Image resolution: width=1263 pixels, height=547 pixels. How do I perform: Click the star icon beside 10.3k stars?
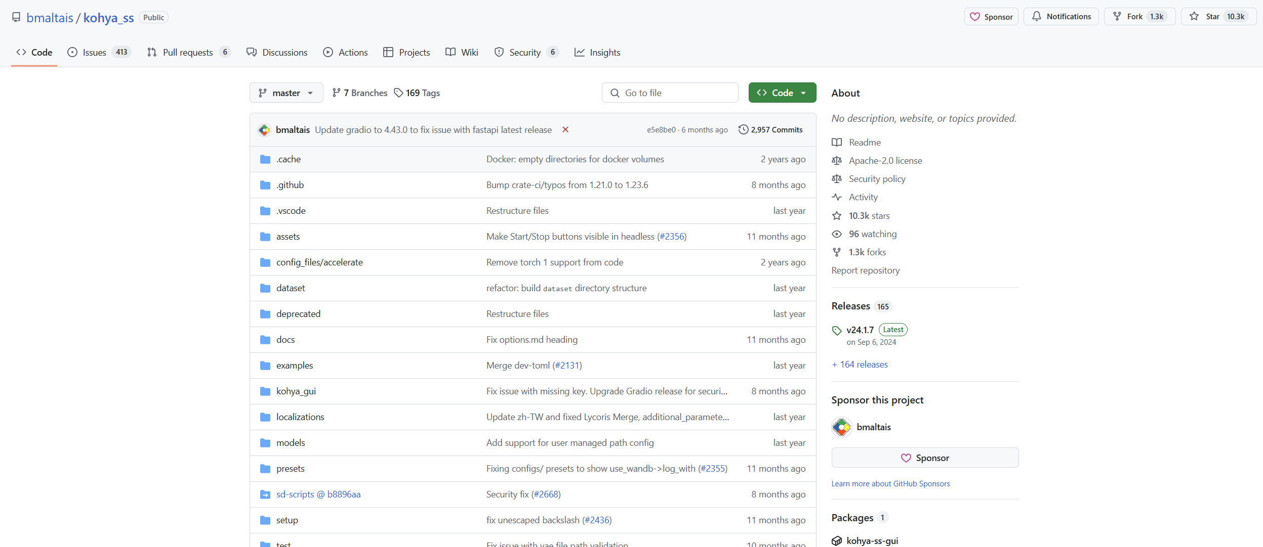pos(837,216)
